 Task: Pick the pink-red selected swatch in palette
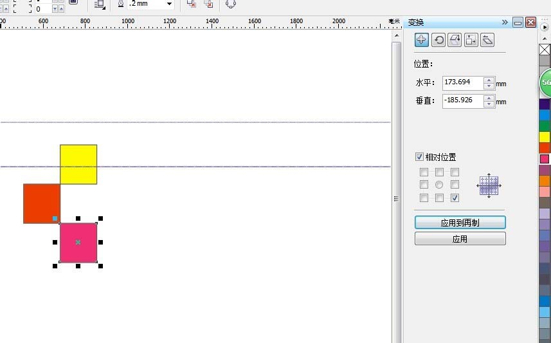545,159
